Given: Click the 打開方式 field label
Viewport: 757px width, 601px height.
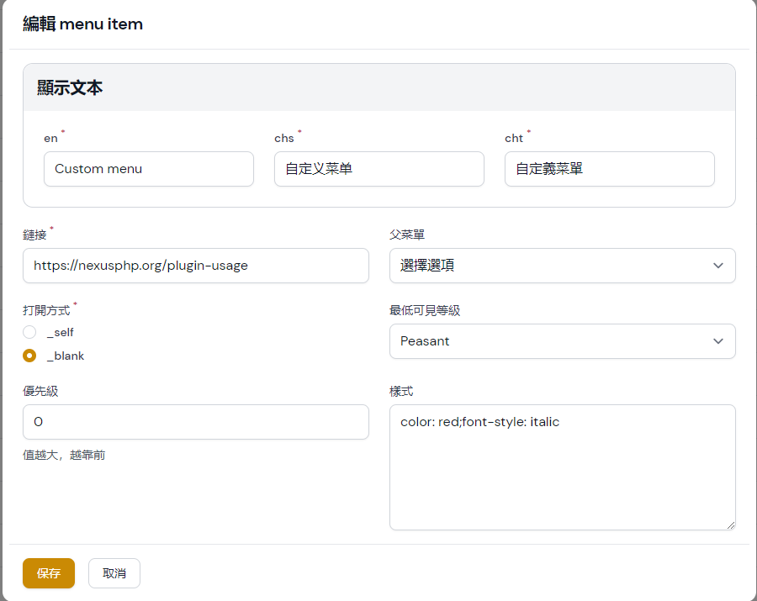Looking at the screenshot, I should point(46,310).
